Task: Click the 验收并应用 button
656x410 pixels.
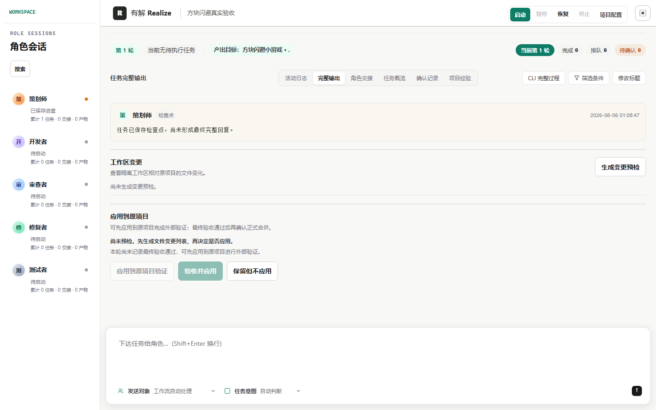Action: [x=200, y=271]
